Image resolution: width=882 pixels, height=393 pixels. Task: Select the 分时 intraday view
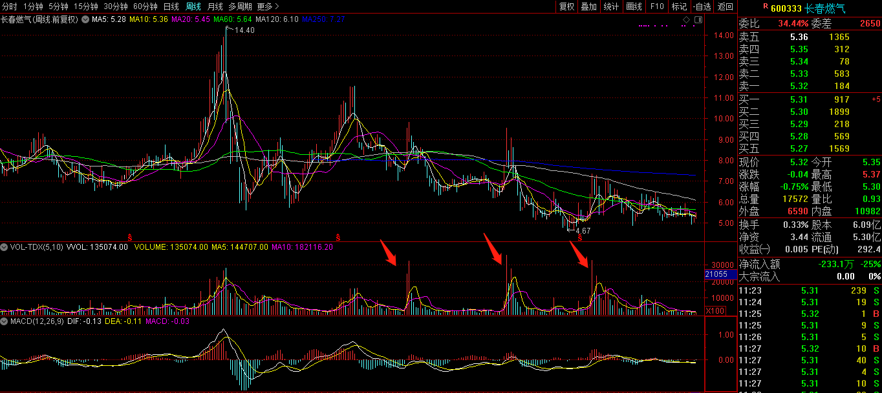tap(10, 6)
